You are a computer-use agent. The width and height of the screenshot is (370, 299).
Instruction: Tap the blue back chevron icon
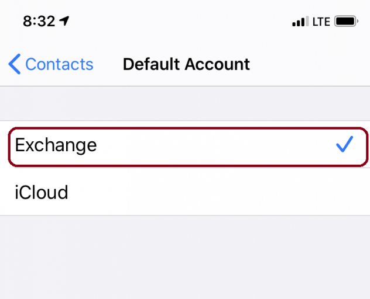point(15,64)
